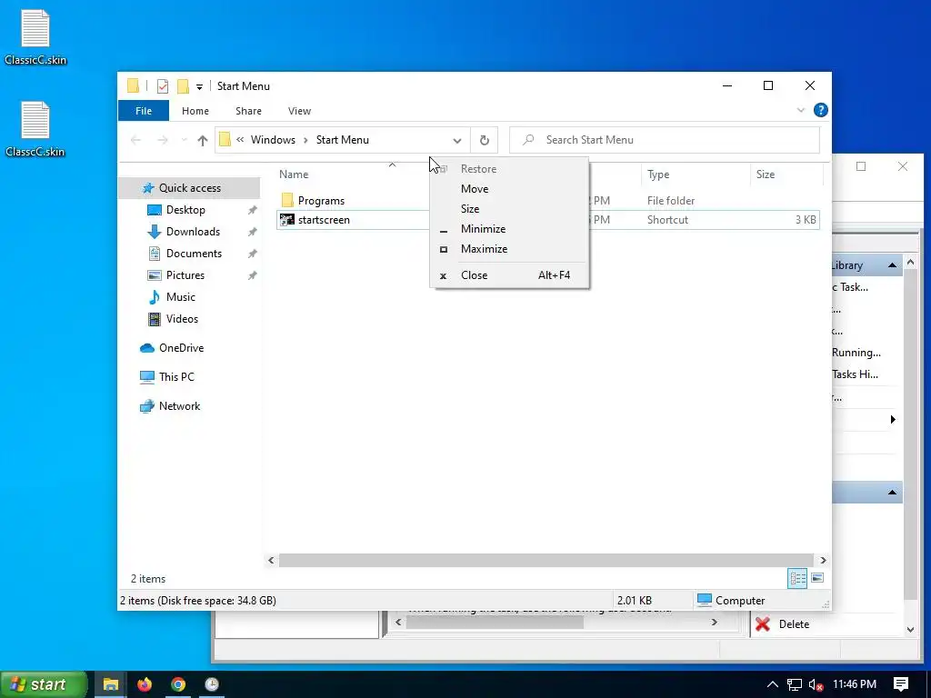This screenshot has height=698, width=931.
Task: Click the Properties quick access toolbar icon
Action: 162,86
